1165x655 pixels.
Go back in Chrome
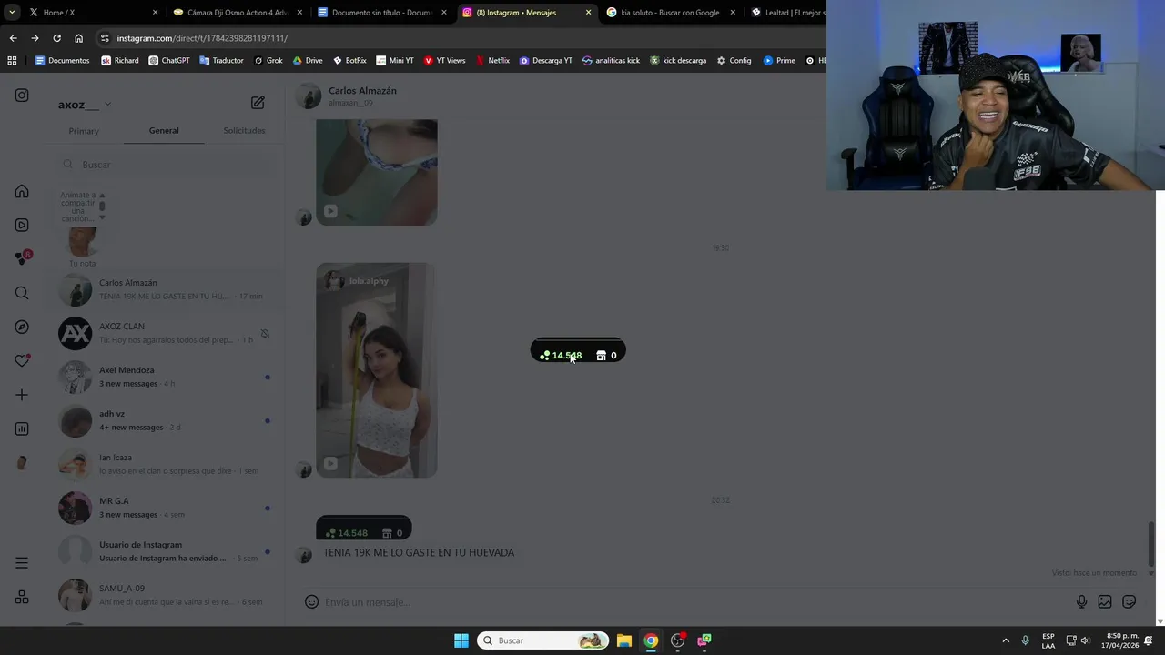click(13, 38)
